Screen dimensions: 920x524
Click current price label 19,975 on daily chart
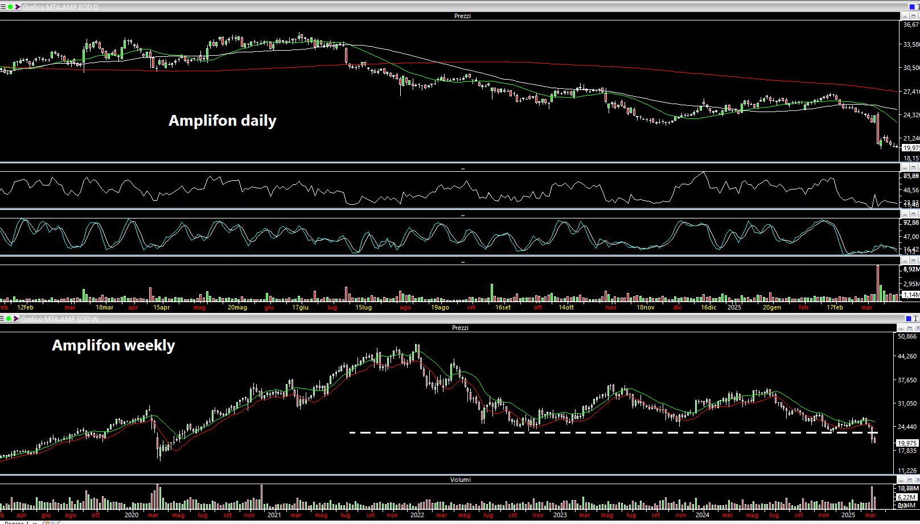tap(911, 148)
